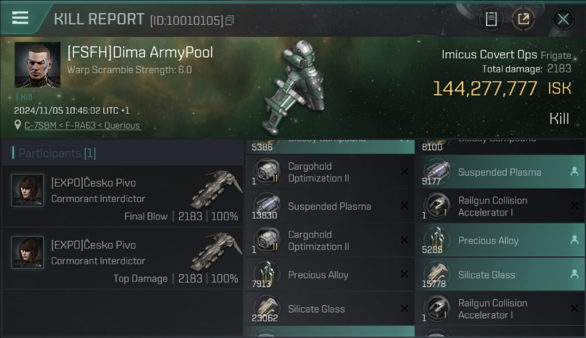586x338 pixels.
Task: Tap the dropped Suspended Plasma 9177 person icon
Action: coord(574,172)
